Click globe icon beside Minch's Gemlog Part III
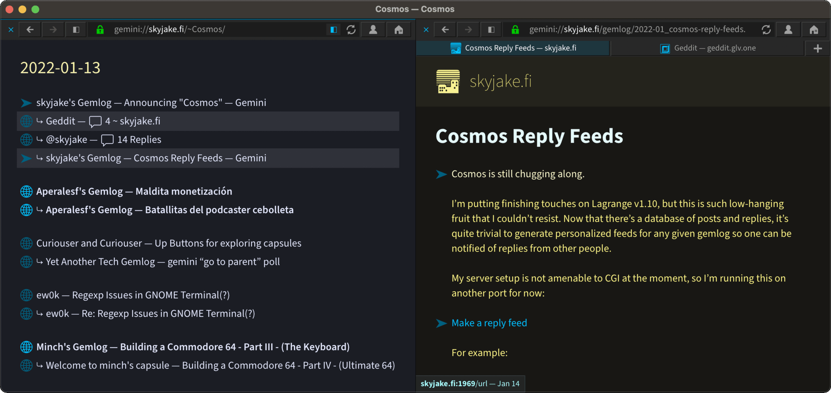 [26, 347]
